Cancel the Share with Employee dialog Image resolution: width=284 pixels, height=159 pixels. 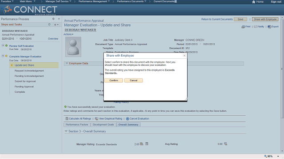click(134, 80)
